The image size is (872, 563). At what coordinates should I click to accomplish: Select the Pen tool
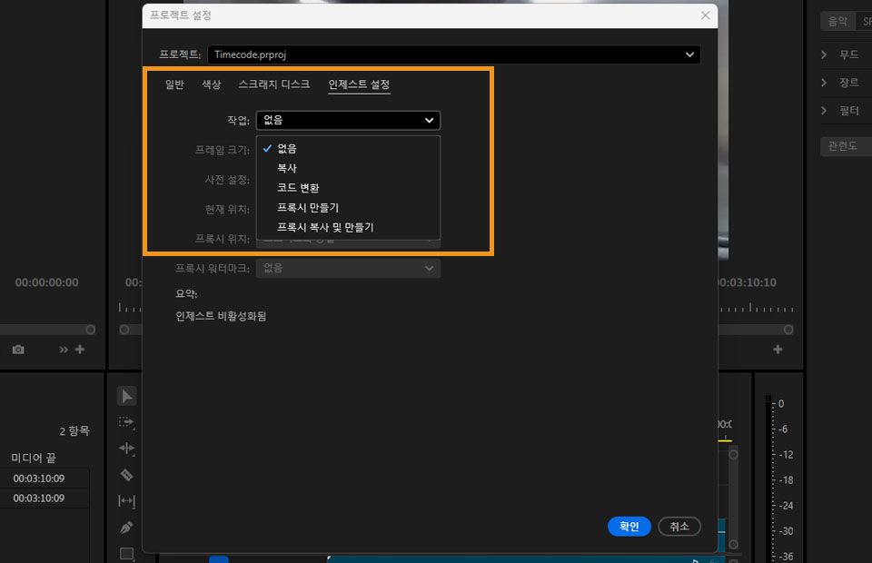(126, 527)
